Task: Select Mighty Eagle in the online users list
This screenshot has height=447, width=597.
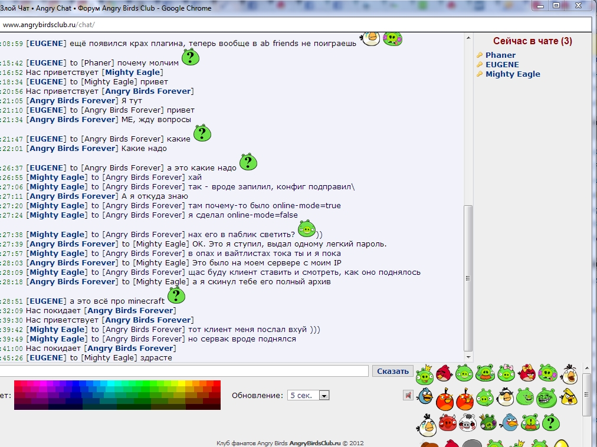Action: [513, 74]
